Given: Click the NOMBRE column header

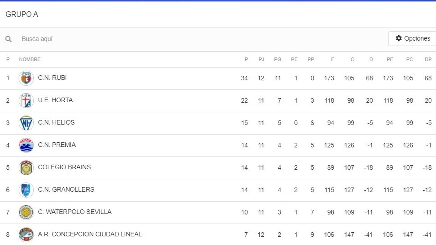Looking at the screenshot, I should [29, 59].
